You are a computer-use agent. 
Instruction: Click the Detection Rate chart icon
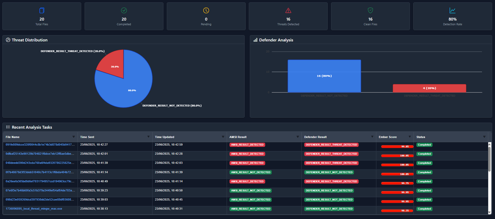(x=453, y=10)
